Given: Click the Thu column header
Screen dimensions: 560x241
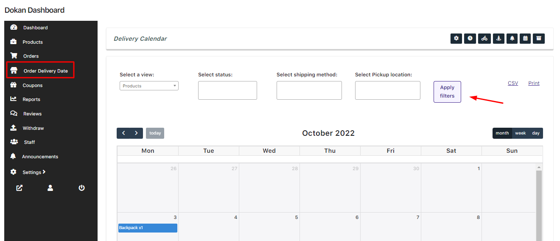Looking at the screenshot, I should pyautogui.click(x=330, y=151).
